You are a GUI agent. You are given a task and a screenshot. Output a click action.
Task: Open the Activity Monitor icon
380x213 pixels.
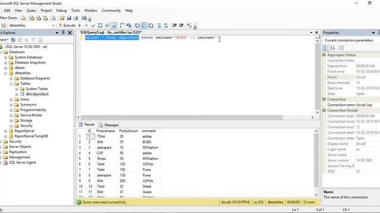(84, 18)
